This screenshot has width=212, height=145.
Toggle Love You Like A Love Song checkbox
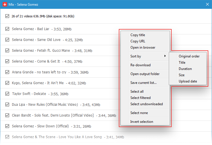7,137
